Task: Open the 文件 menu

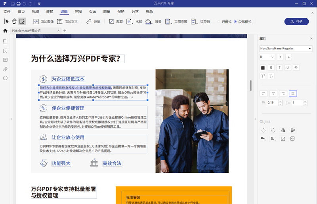Action: pyautogui.click(x=7, y=11)
